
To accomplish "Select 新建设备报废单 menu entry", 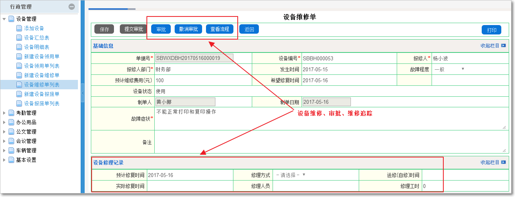I will click(42, 94).
